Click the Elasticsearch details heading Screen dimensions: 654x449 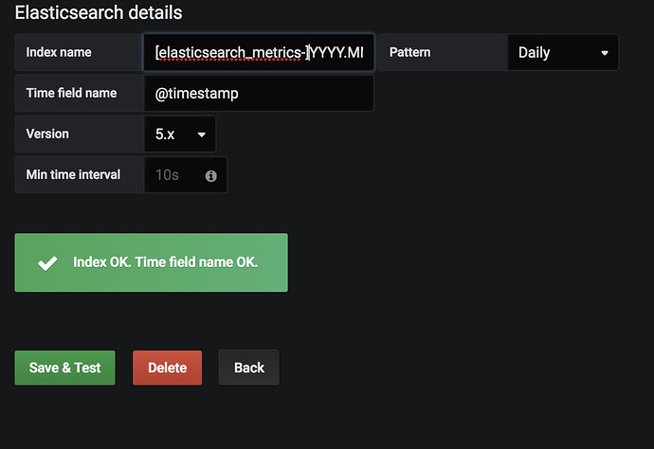point(99,13)
